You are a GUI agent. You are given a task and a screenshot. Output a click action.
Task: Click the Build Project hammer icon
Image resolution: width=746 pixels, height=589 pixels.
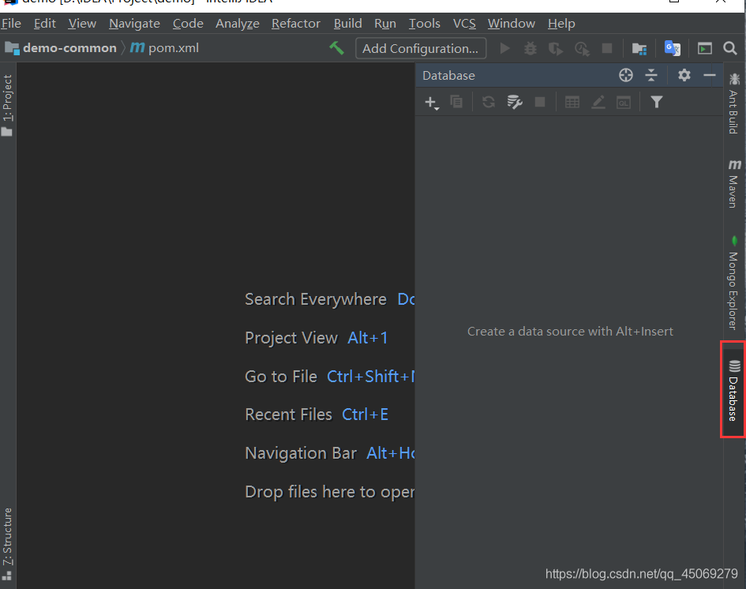pyautogui.click(x=337, y=48)
